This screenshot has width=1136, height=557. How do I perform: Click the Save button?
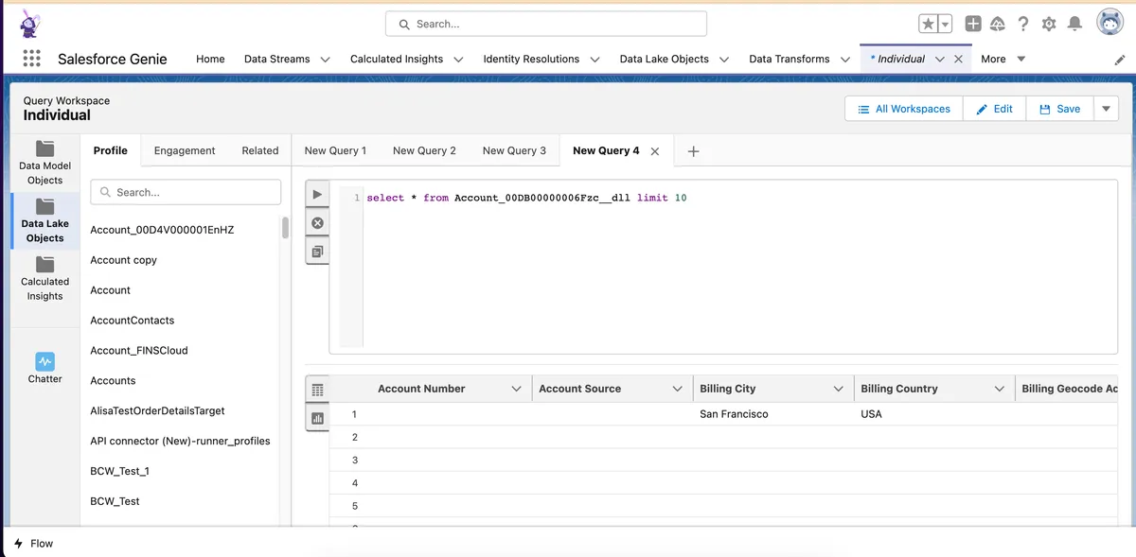[1060, 109]
